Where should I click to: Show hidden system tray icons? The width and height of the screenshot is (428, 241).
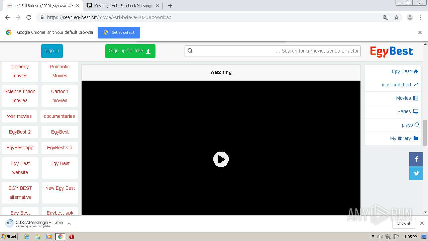(373, 237)
